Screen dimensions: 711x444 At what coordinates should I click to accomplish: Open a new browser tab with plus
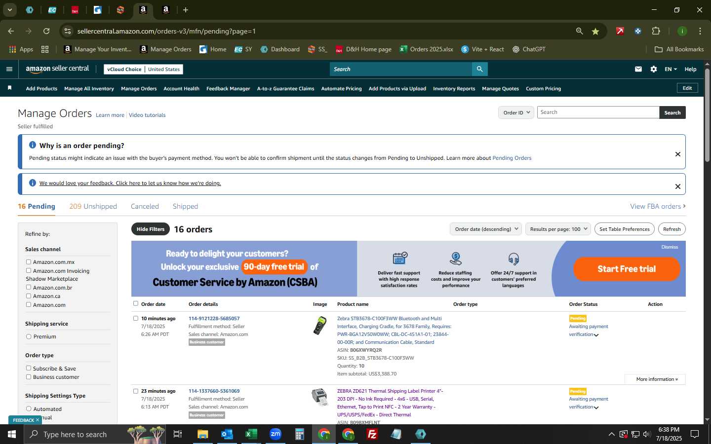tap(186, 10)
